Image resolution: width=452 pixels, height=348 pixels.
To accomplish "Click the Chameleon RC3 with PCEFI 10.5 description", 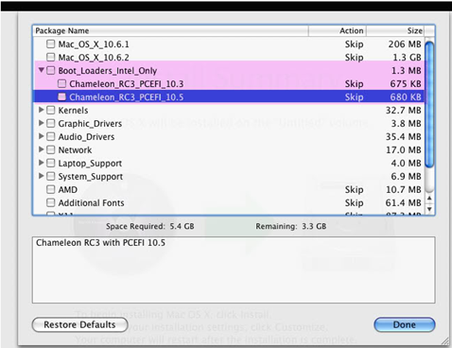I will click(x=100, y=243).
